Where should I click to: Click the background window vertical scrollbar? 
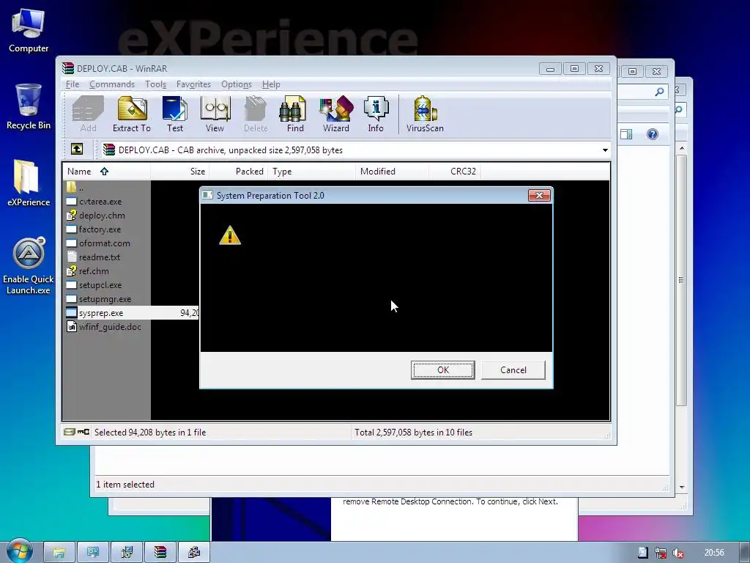(682, 280)
